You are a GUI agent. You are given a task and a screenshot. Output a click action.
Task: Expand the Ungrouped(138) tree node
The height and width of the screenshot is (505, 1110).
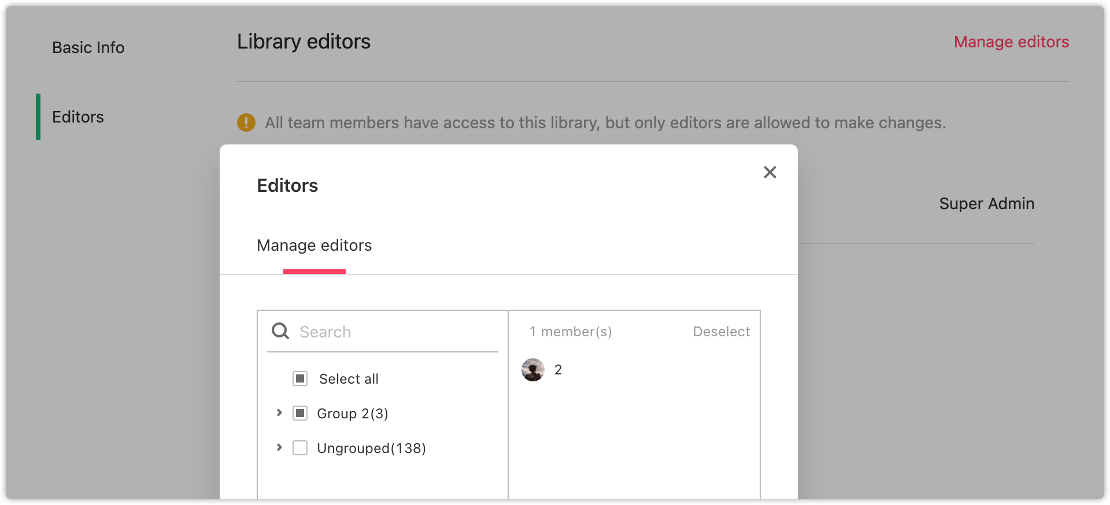279,447
